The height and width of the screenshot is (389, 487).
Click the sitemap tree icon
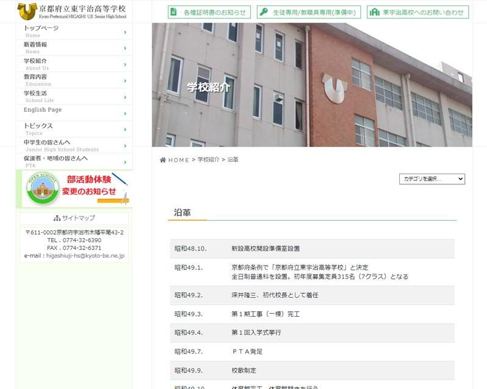click(57, 218)
